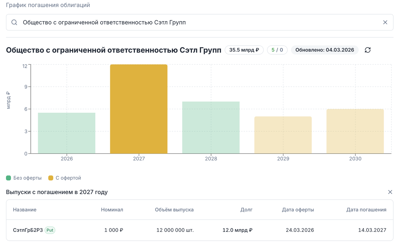Select the 2026 bar in the chart
397x244 pixels.
[67, 133]
